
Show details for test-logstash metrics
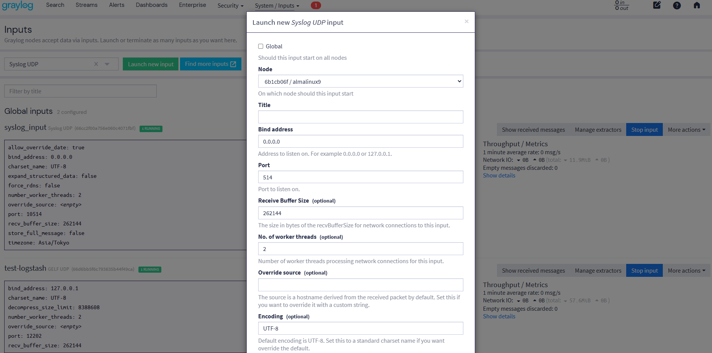(x=499, y=316)
